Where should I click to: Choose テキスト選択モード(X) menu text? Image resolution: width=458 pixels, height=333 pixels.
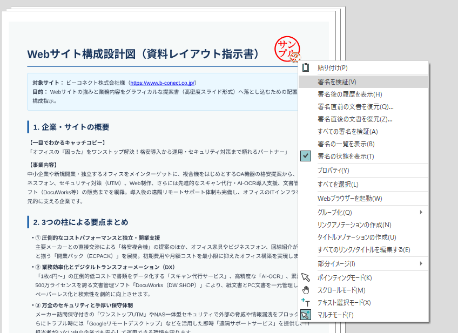[x=344, y=302]
